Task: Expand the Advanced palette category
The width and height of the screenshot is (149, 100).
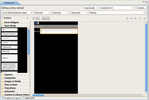Action: [15, 91]
